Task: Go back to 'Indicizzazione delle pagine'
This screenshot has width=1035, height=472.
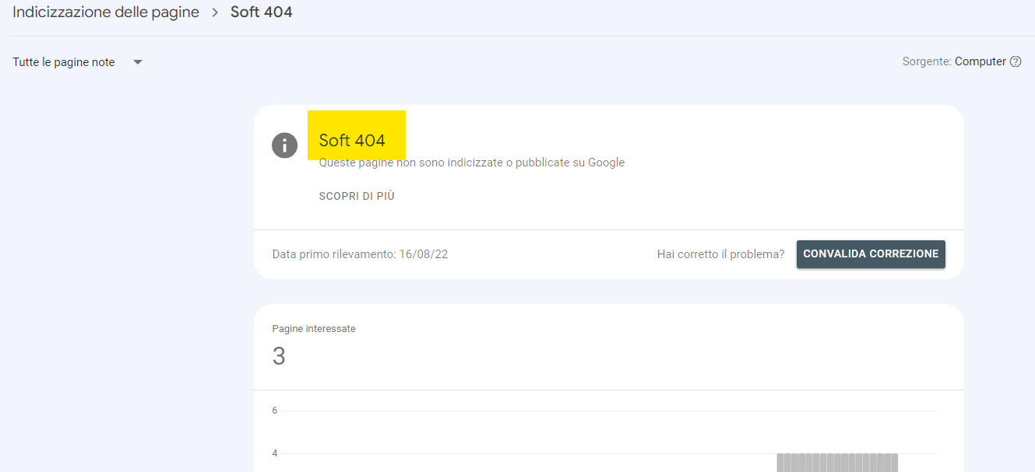Action: pyautogui.click(x=106, y=12)
